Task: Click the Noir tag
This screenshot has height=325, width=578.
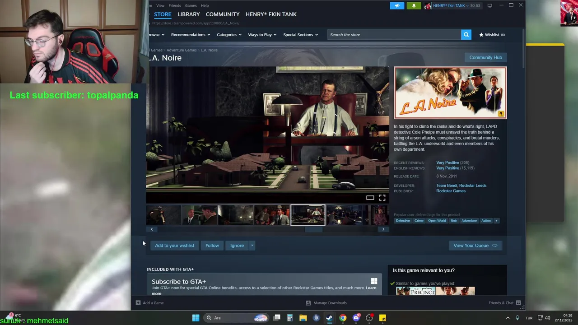Action: pyautogui.click(x=453, y=221)
